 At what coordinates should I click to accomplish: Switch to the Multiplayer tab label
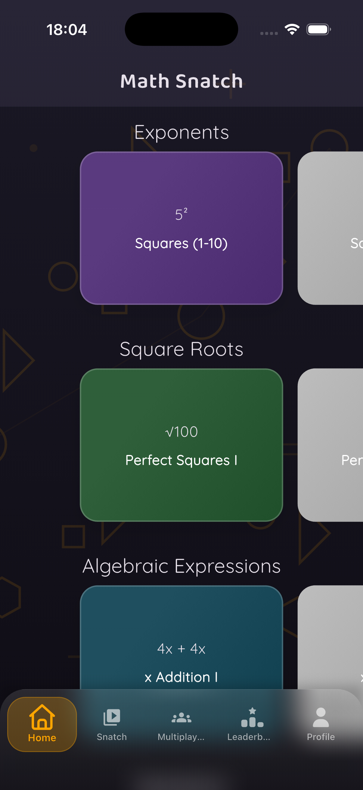181,737
